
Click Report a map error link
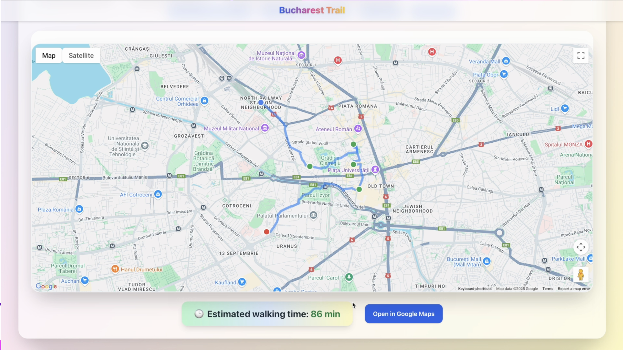[x=574, y=288]
